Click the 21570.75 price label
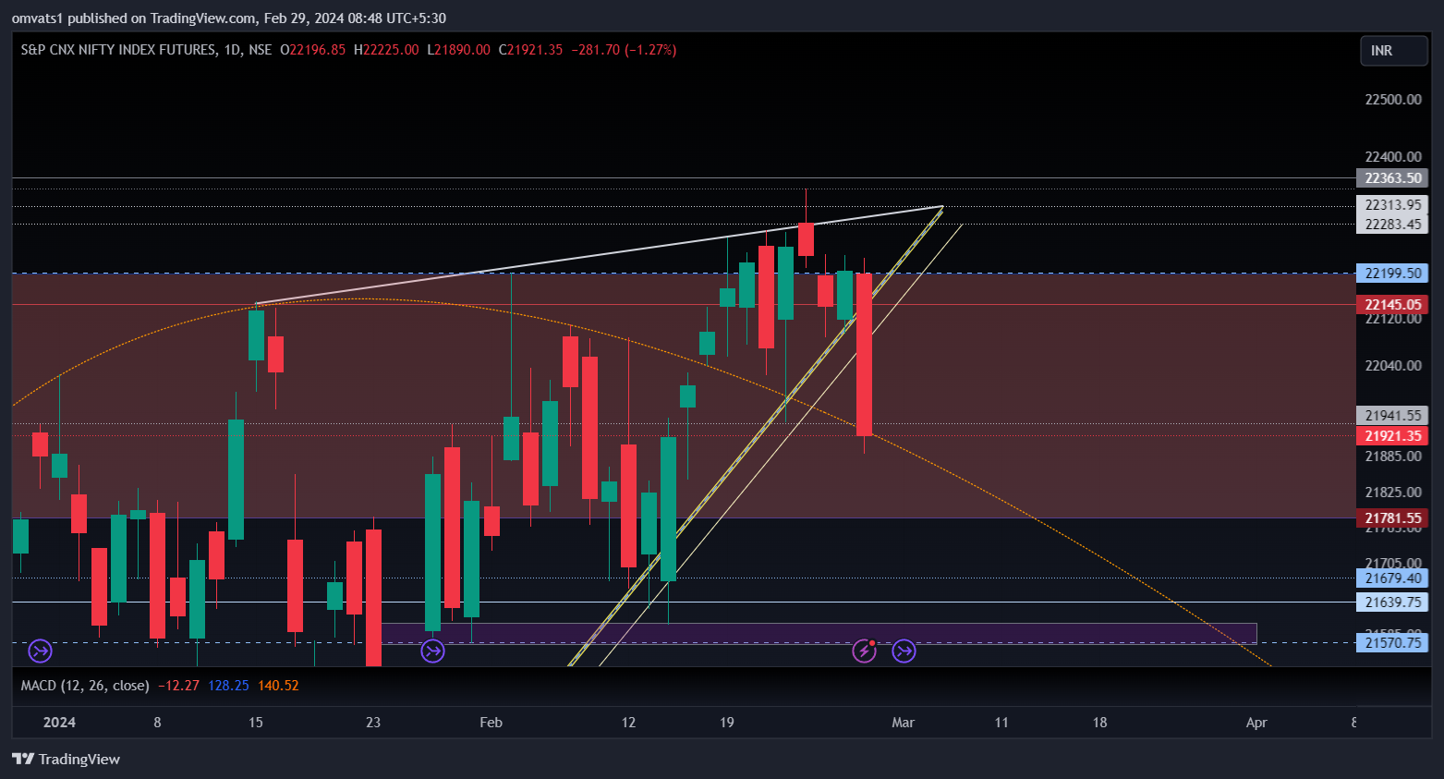Viewport: 1444px width, 779px height. (x=1392, y=643)
